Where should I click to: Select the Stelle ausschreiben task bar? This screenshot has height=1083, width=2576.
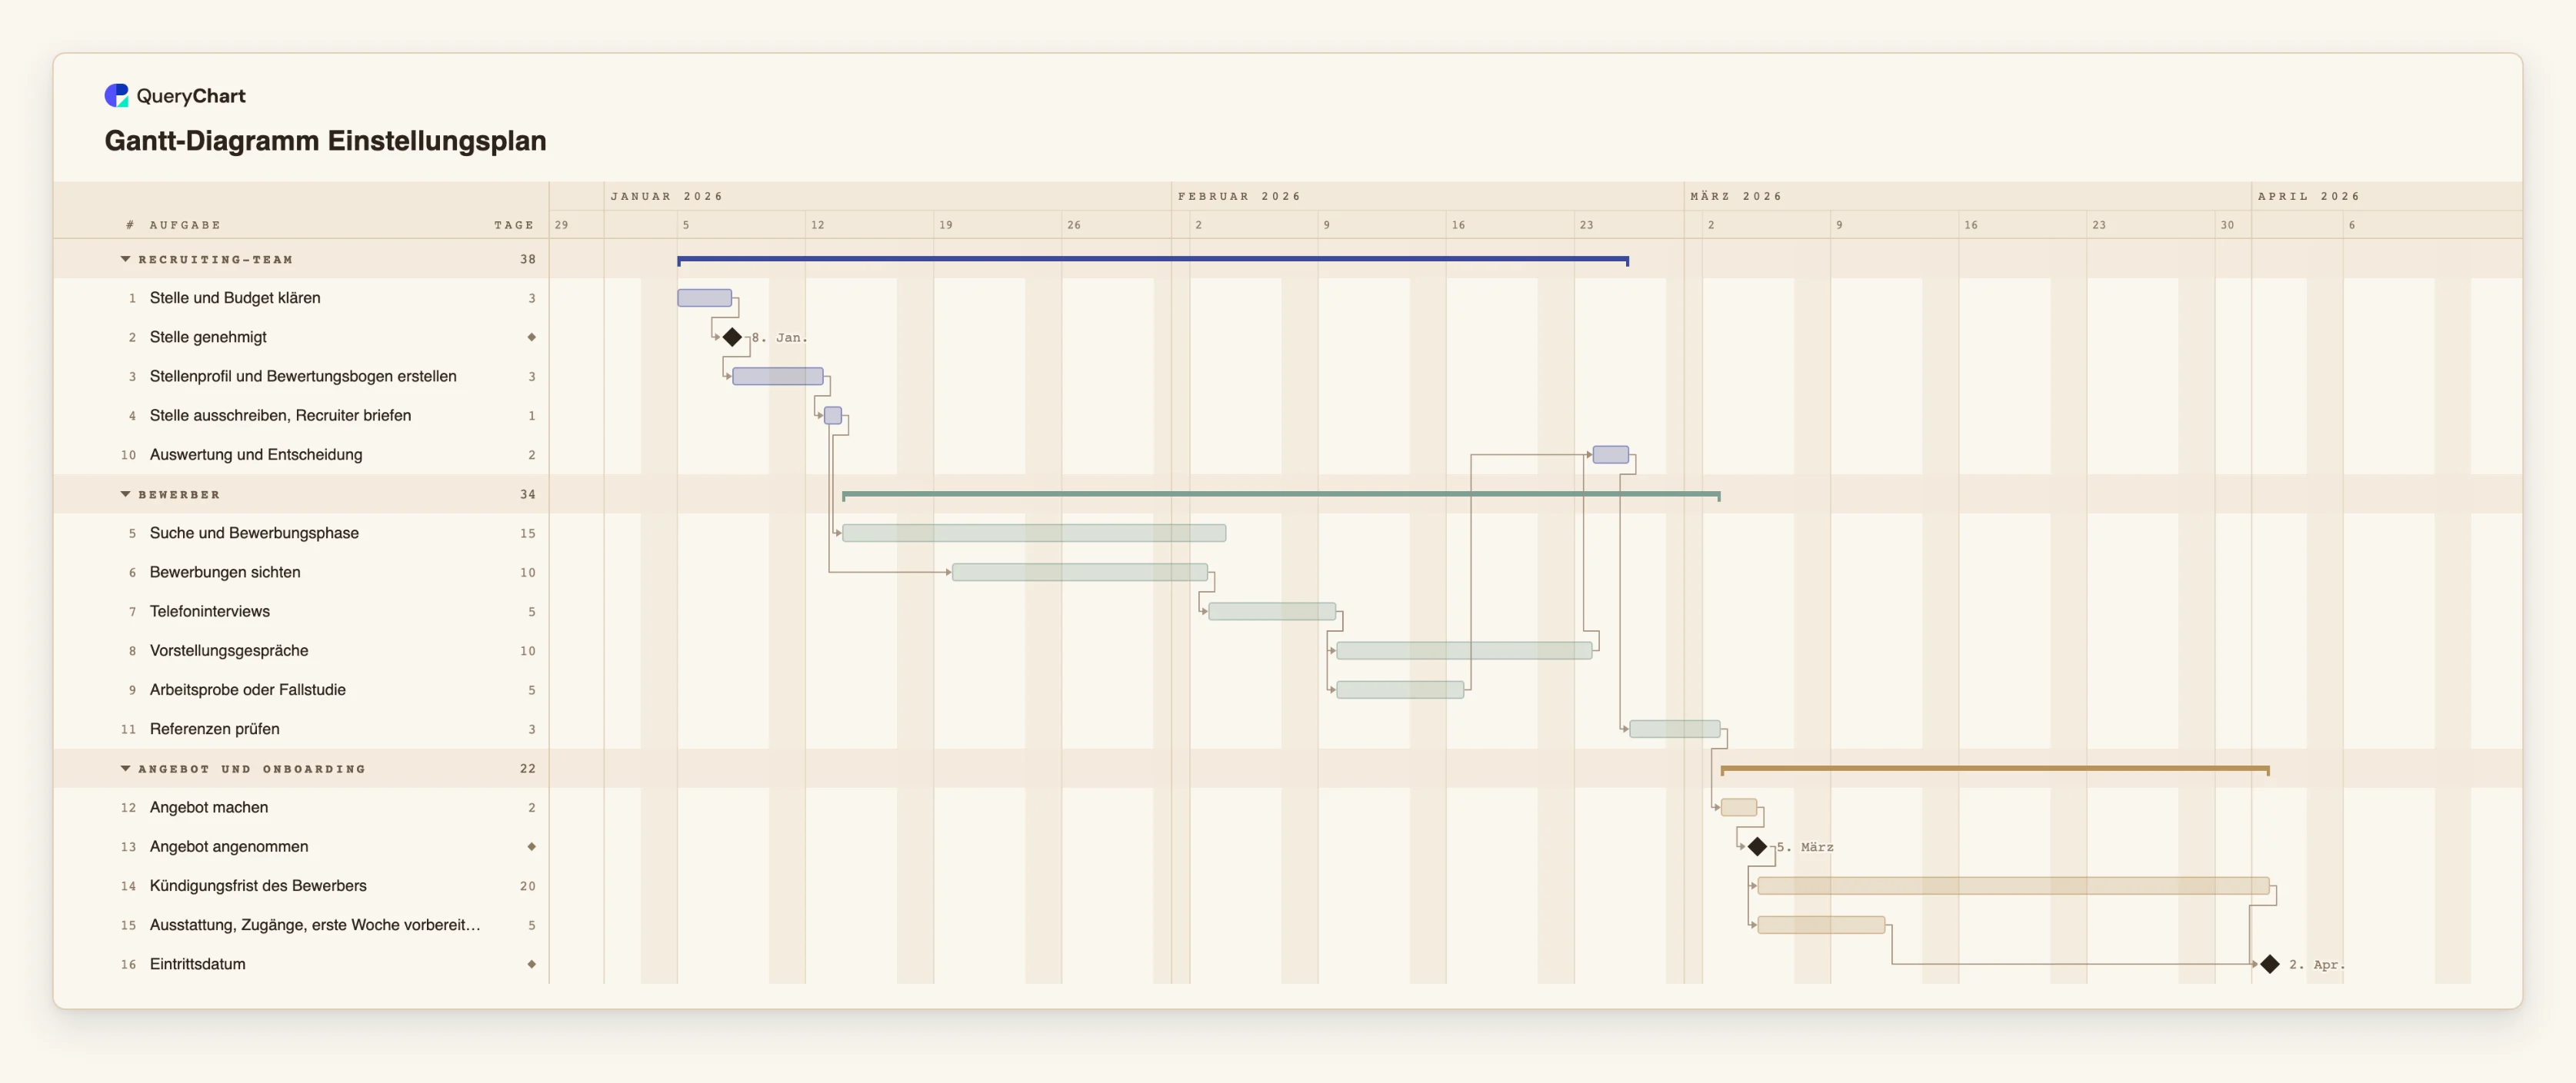click(x=833, y=416)
